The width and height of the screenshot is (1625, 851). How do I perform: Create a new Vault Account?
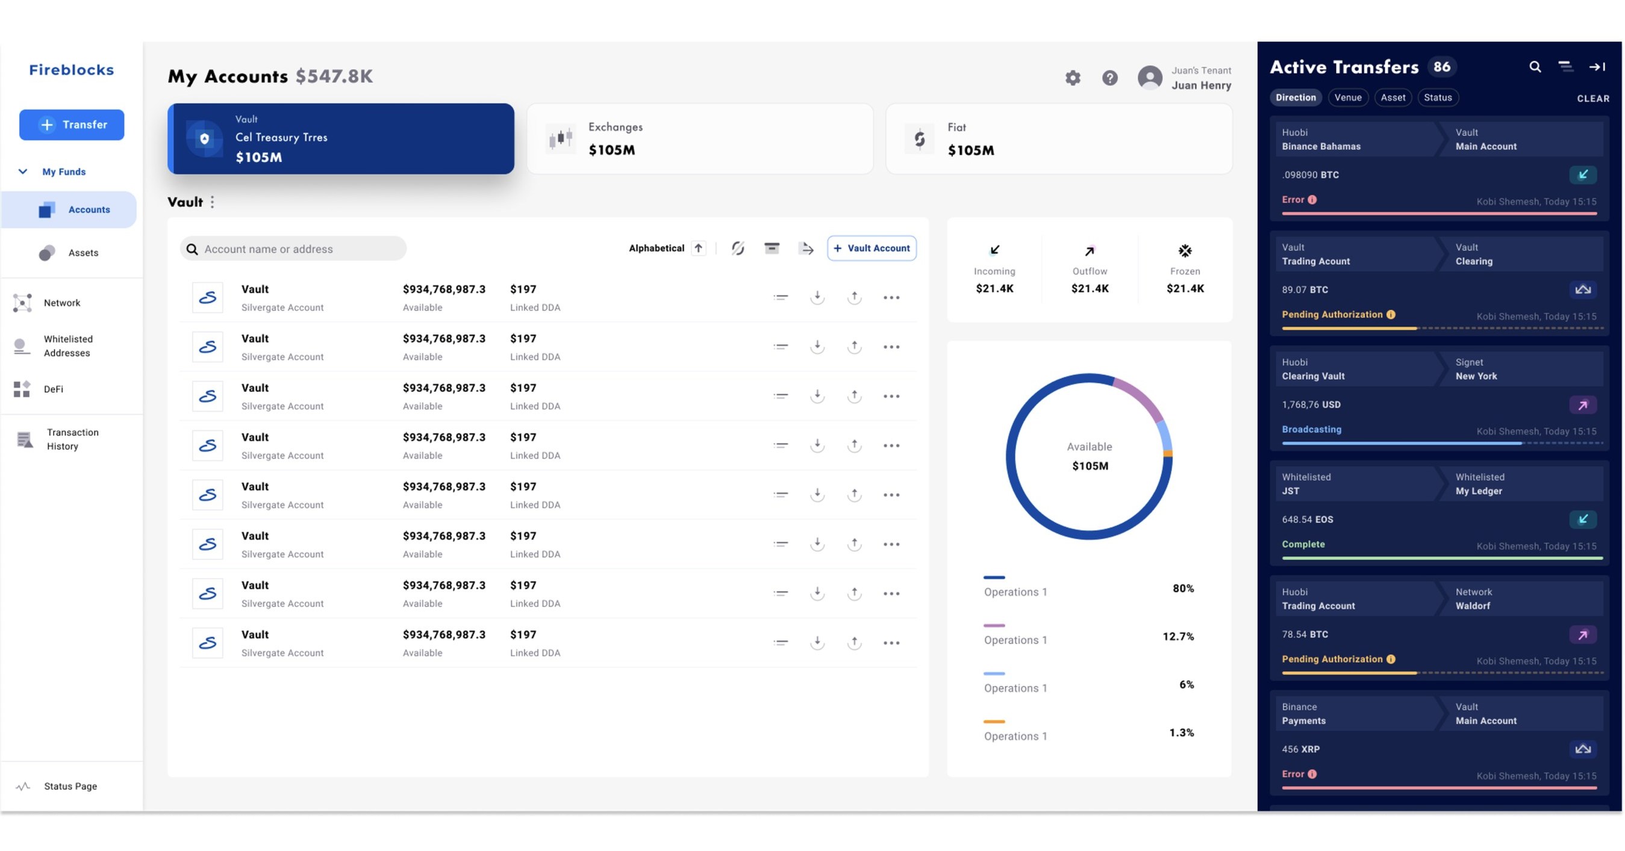click(872, 248)
